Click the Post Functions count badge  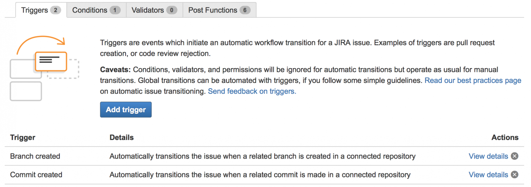245,10
